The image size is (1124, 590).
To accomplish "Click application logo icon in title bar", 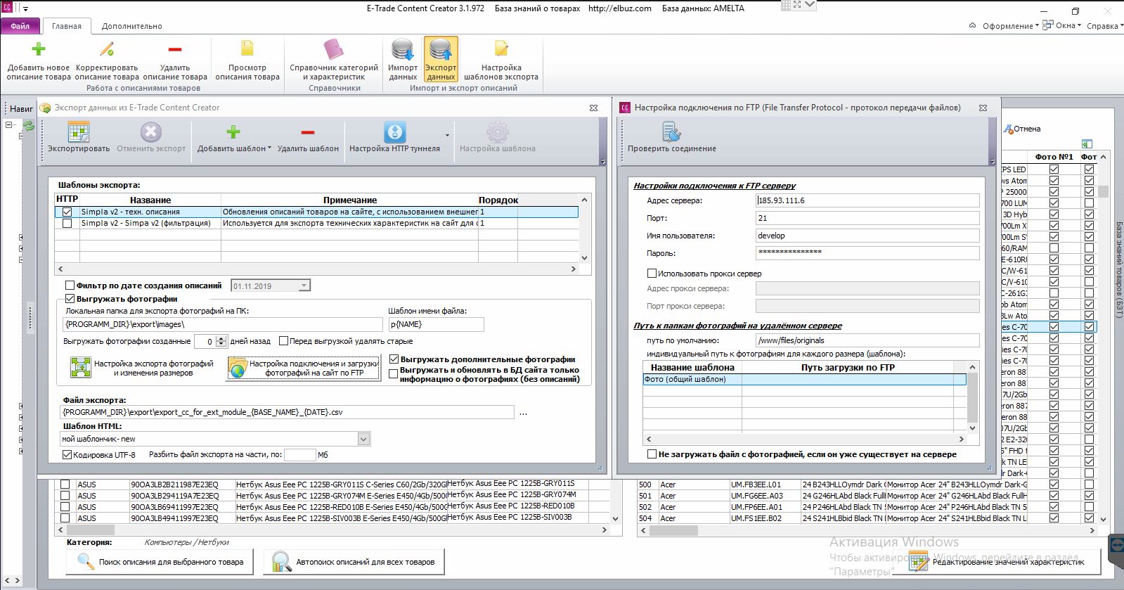I will point(7,8).
